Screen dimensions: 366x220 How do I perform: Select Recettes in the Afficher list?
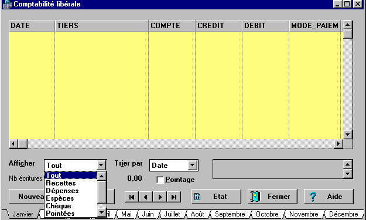click(x=71, y=183)
